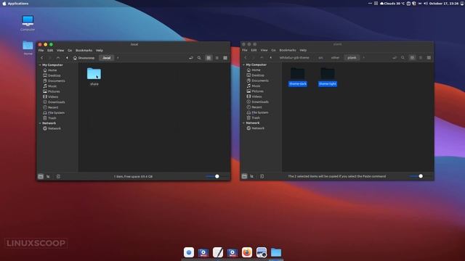
Task: Collapse Network section in local window
Action: point(40,123)
